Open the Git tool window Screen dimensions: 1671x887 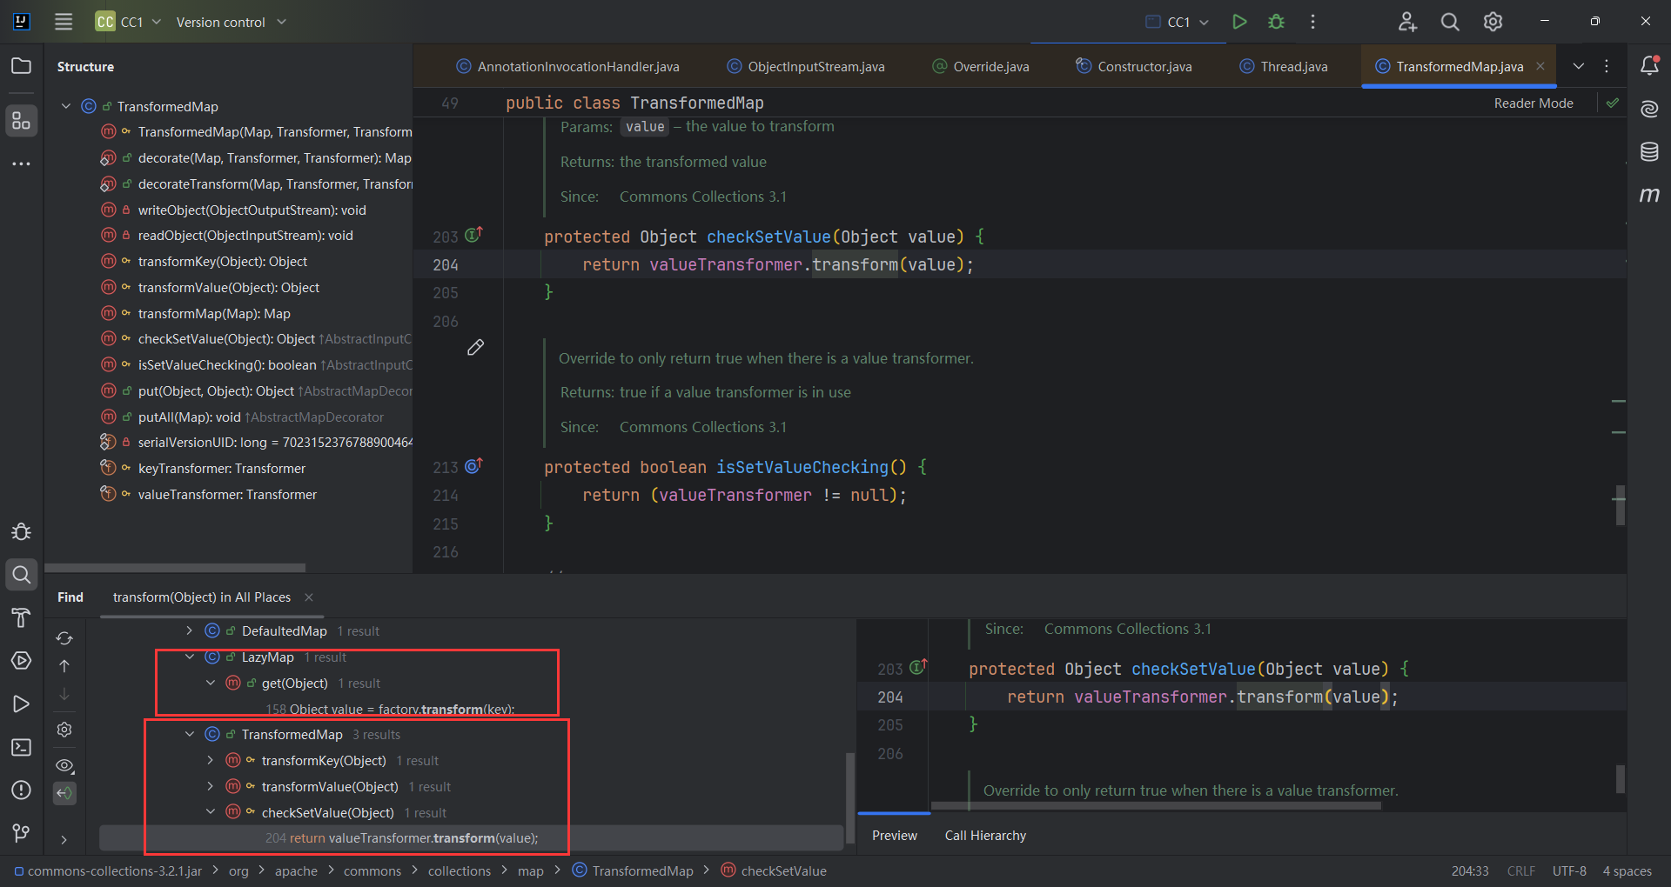21,833
